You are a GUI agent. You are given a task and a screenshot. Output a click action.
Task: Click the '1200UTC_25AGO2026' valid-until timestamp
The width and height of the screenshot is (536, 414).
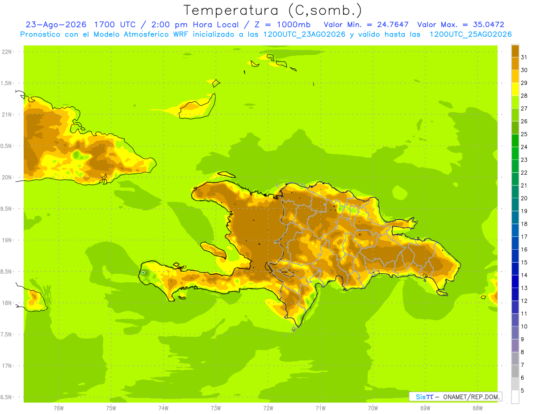[470, 34]
